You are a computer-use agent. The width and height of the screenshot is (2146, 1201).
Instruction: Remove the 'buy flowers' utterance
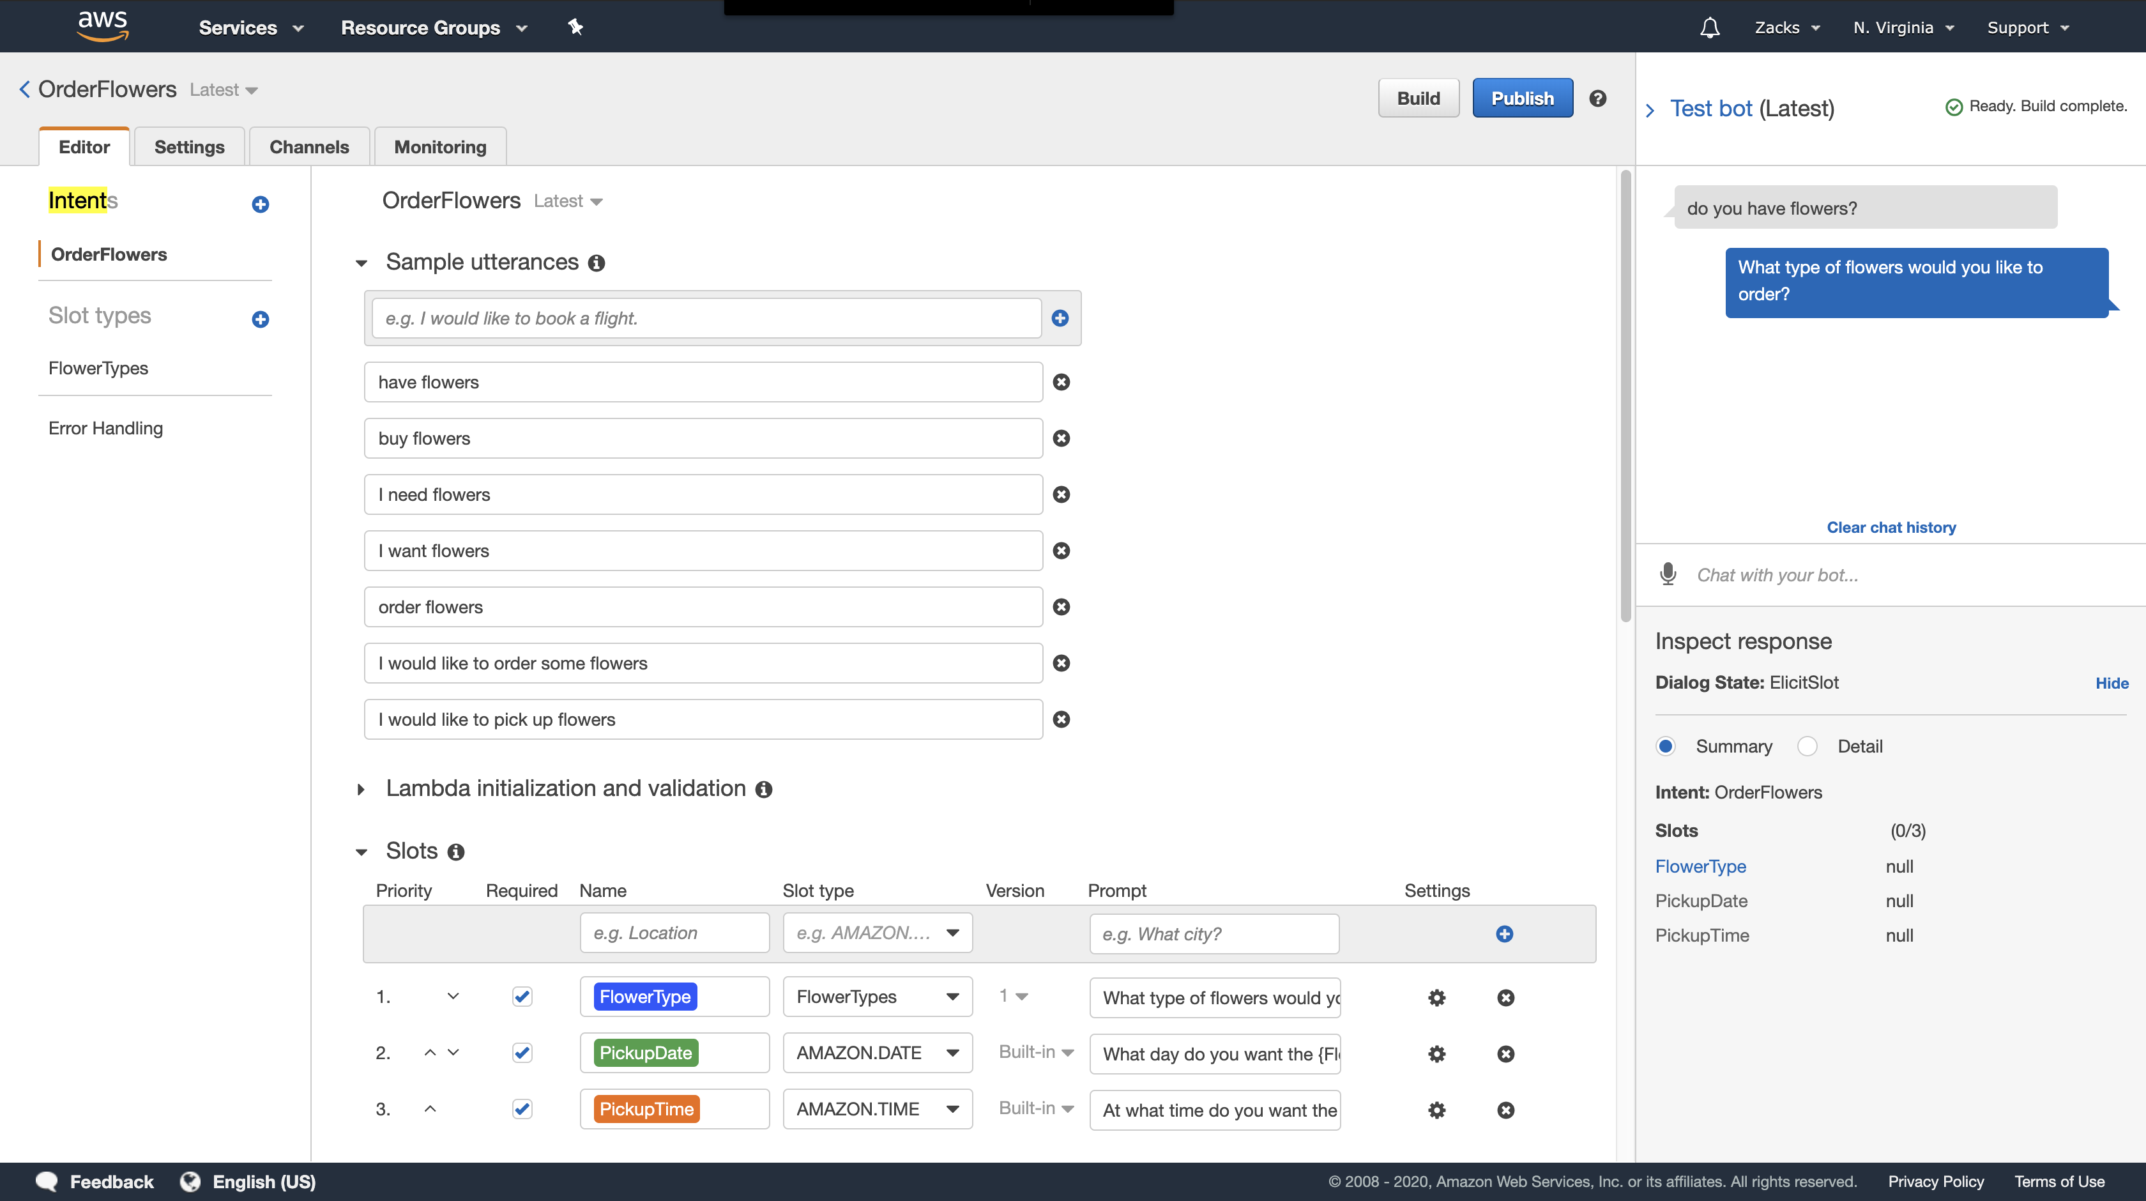pyautogui.click(x=1060, y=438)
